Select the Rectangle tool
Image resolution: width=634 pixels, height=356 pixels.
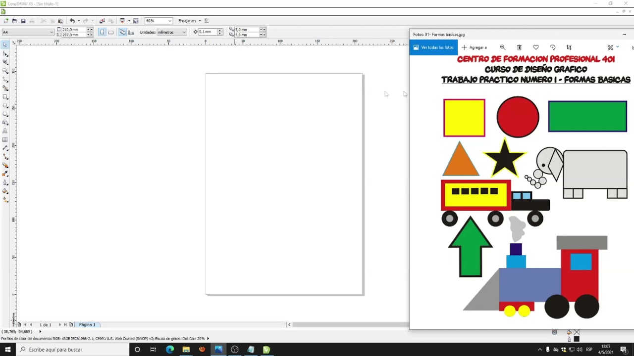pyautogui.click(x=5, y=97)
